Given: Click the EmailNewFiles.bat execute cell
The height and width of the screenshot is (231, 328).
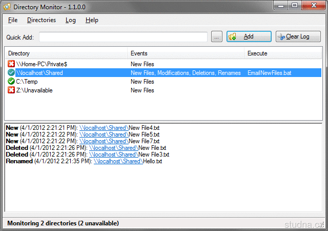Looking at the screenshot, I should (270, 73).
